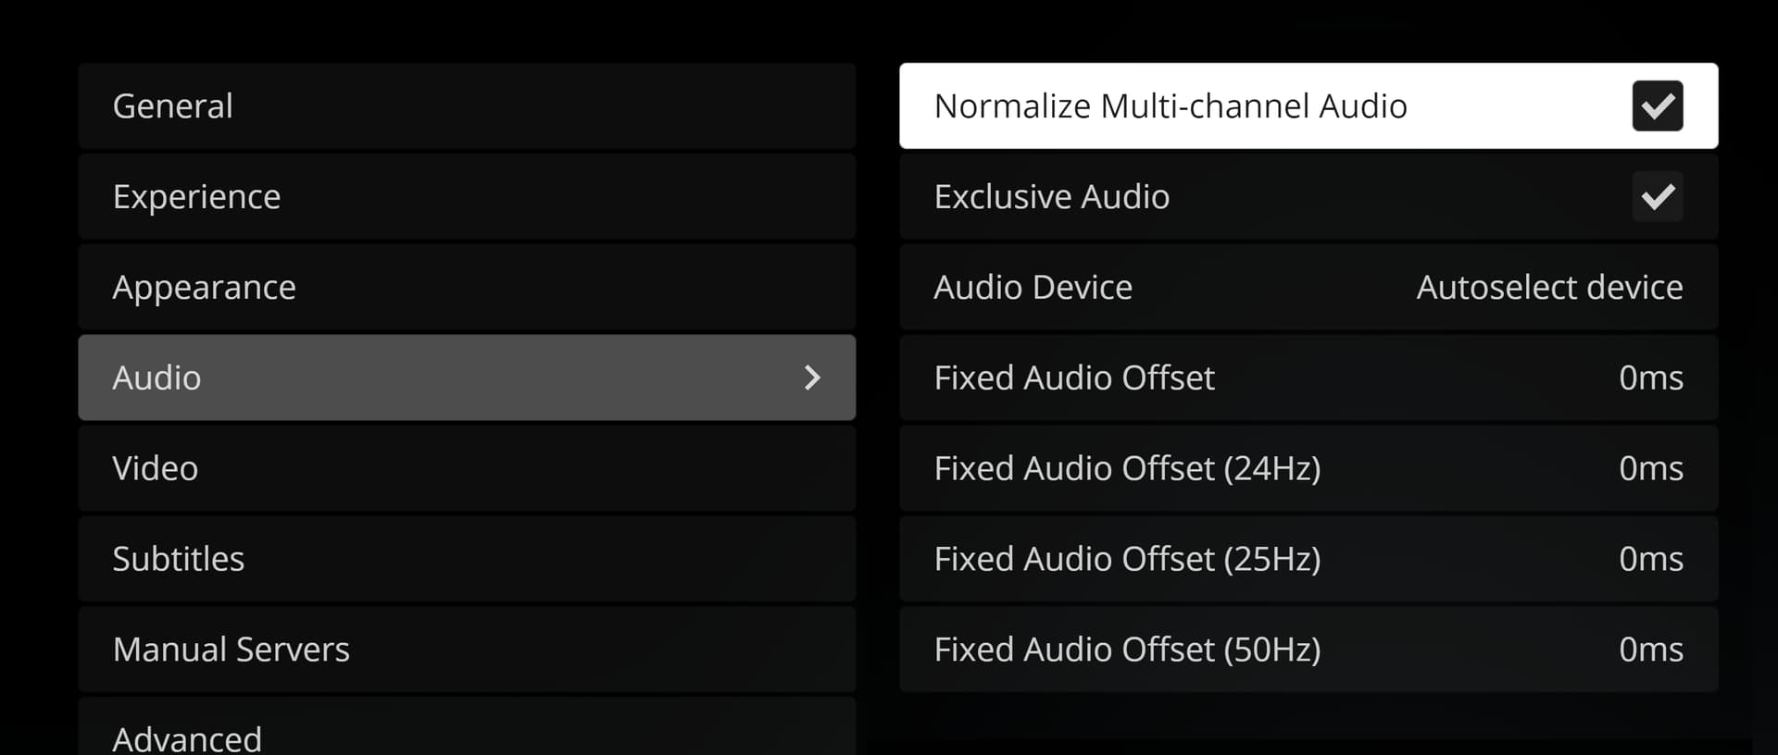Click the Exclusive Audio setting label
The width and height of the screenshot is (1778, 755).
coord(1051,197)
